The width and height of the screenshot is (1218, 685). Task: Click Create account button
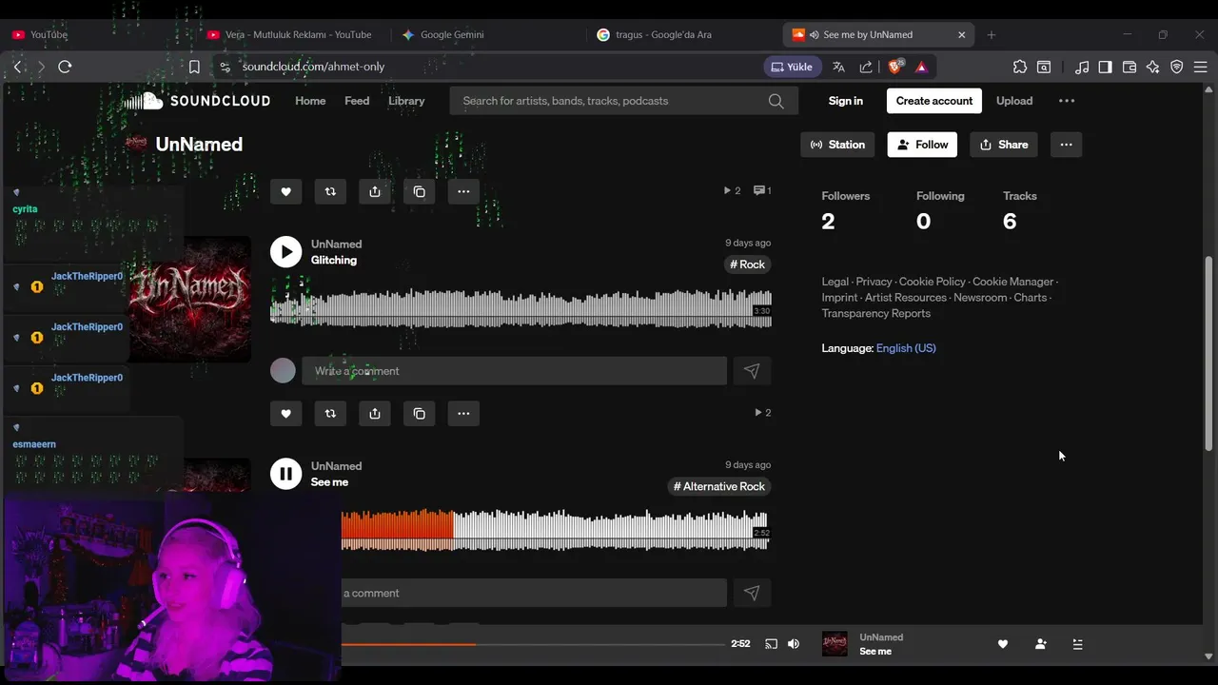pyautogui.click(x=934, y=101)
